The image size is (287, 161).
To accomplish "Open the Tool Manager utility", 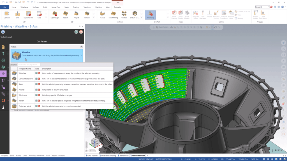I will (203, 14).
